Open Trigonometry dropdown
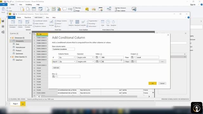 tap(92, 21)
